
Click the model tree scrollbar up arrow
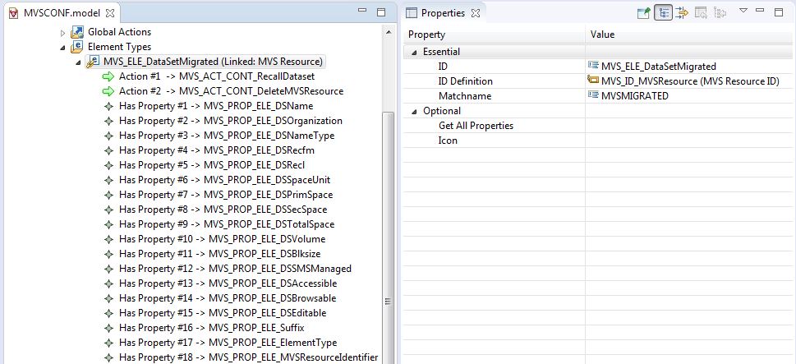(389, 31)
